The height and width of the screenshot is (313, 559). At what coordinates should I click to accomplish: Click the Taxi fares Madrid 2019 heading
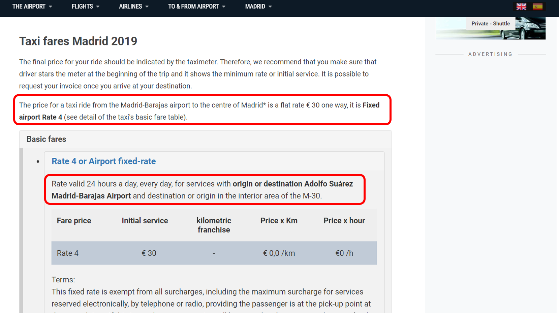(x=78, y=41)
